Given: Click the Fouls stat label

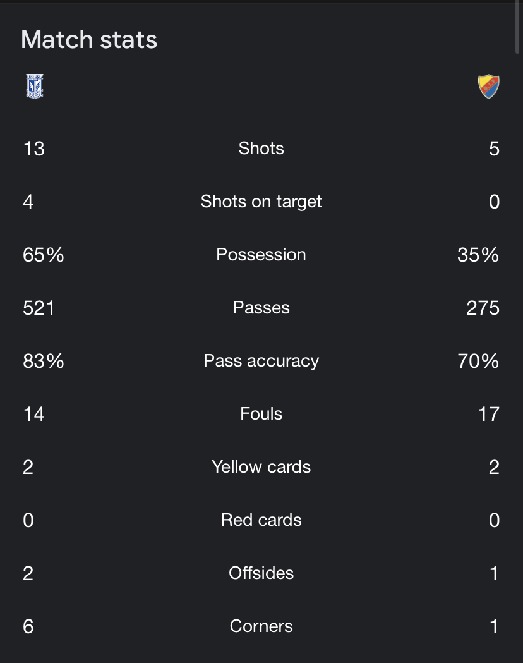Looking at the screenshot, I should pos(261,414).
